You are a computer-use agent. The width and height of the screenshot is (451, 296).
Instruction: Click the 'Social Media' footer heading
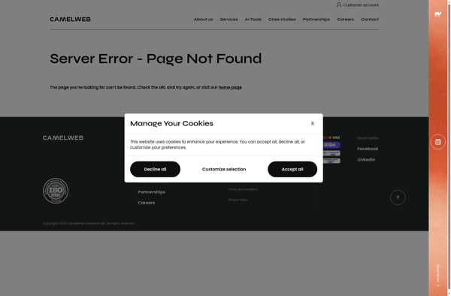pos(368,138)
